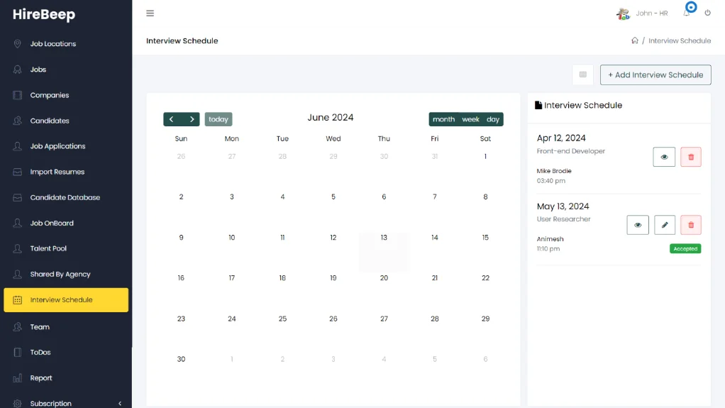This screenshot has height=408, width=725.
Task: View the Apr 12 interview details
Action: tap(664, 157)
